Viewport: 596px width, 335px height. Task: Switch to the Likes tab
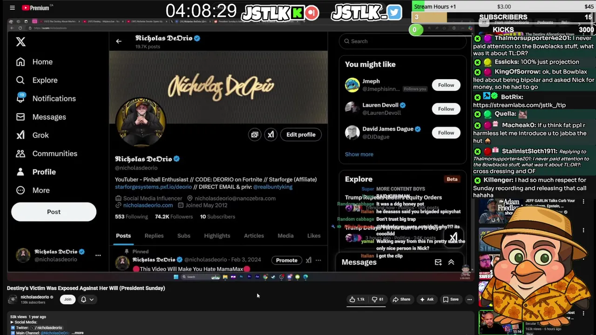click(314, 236)
